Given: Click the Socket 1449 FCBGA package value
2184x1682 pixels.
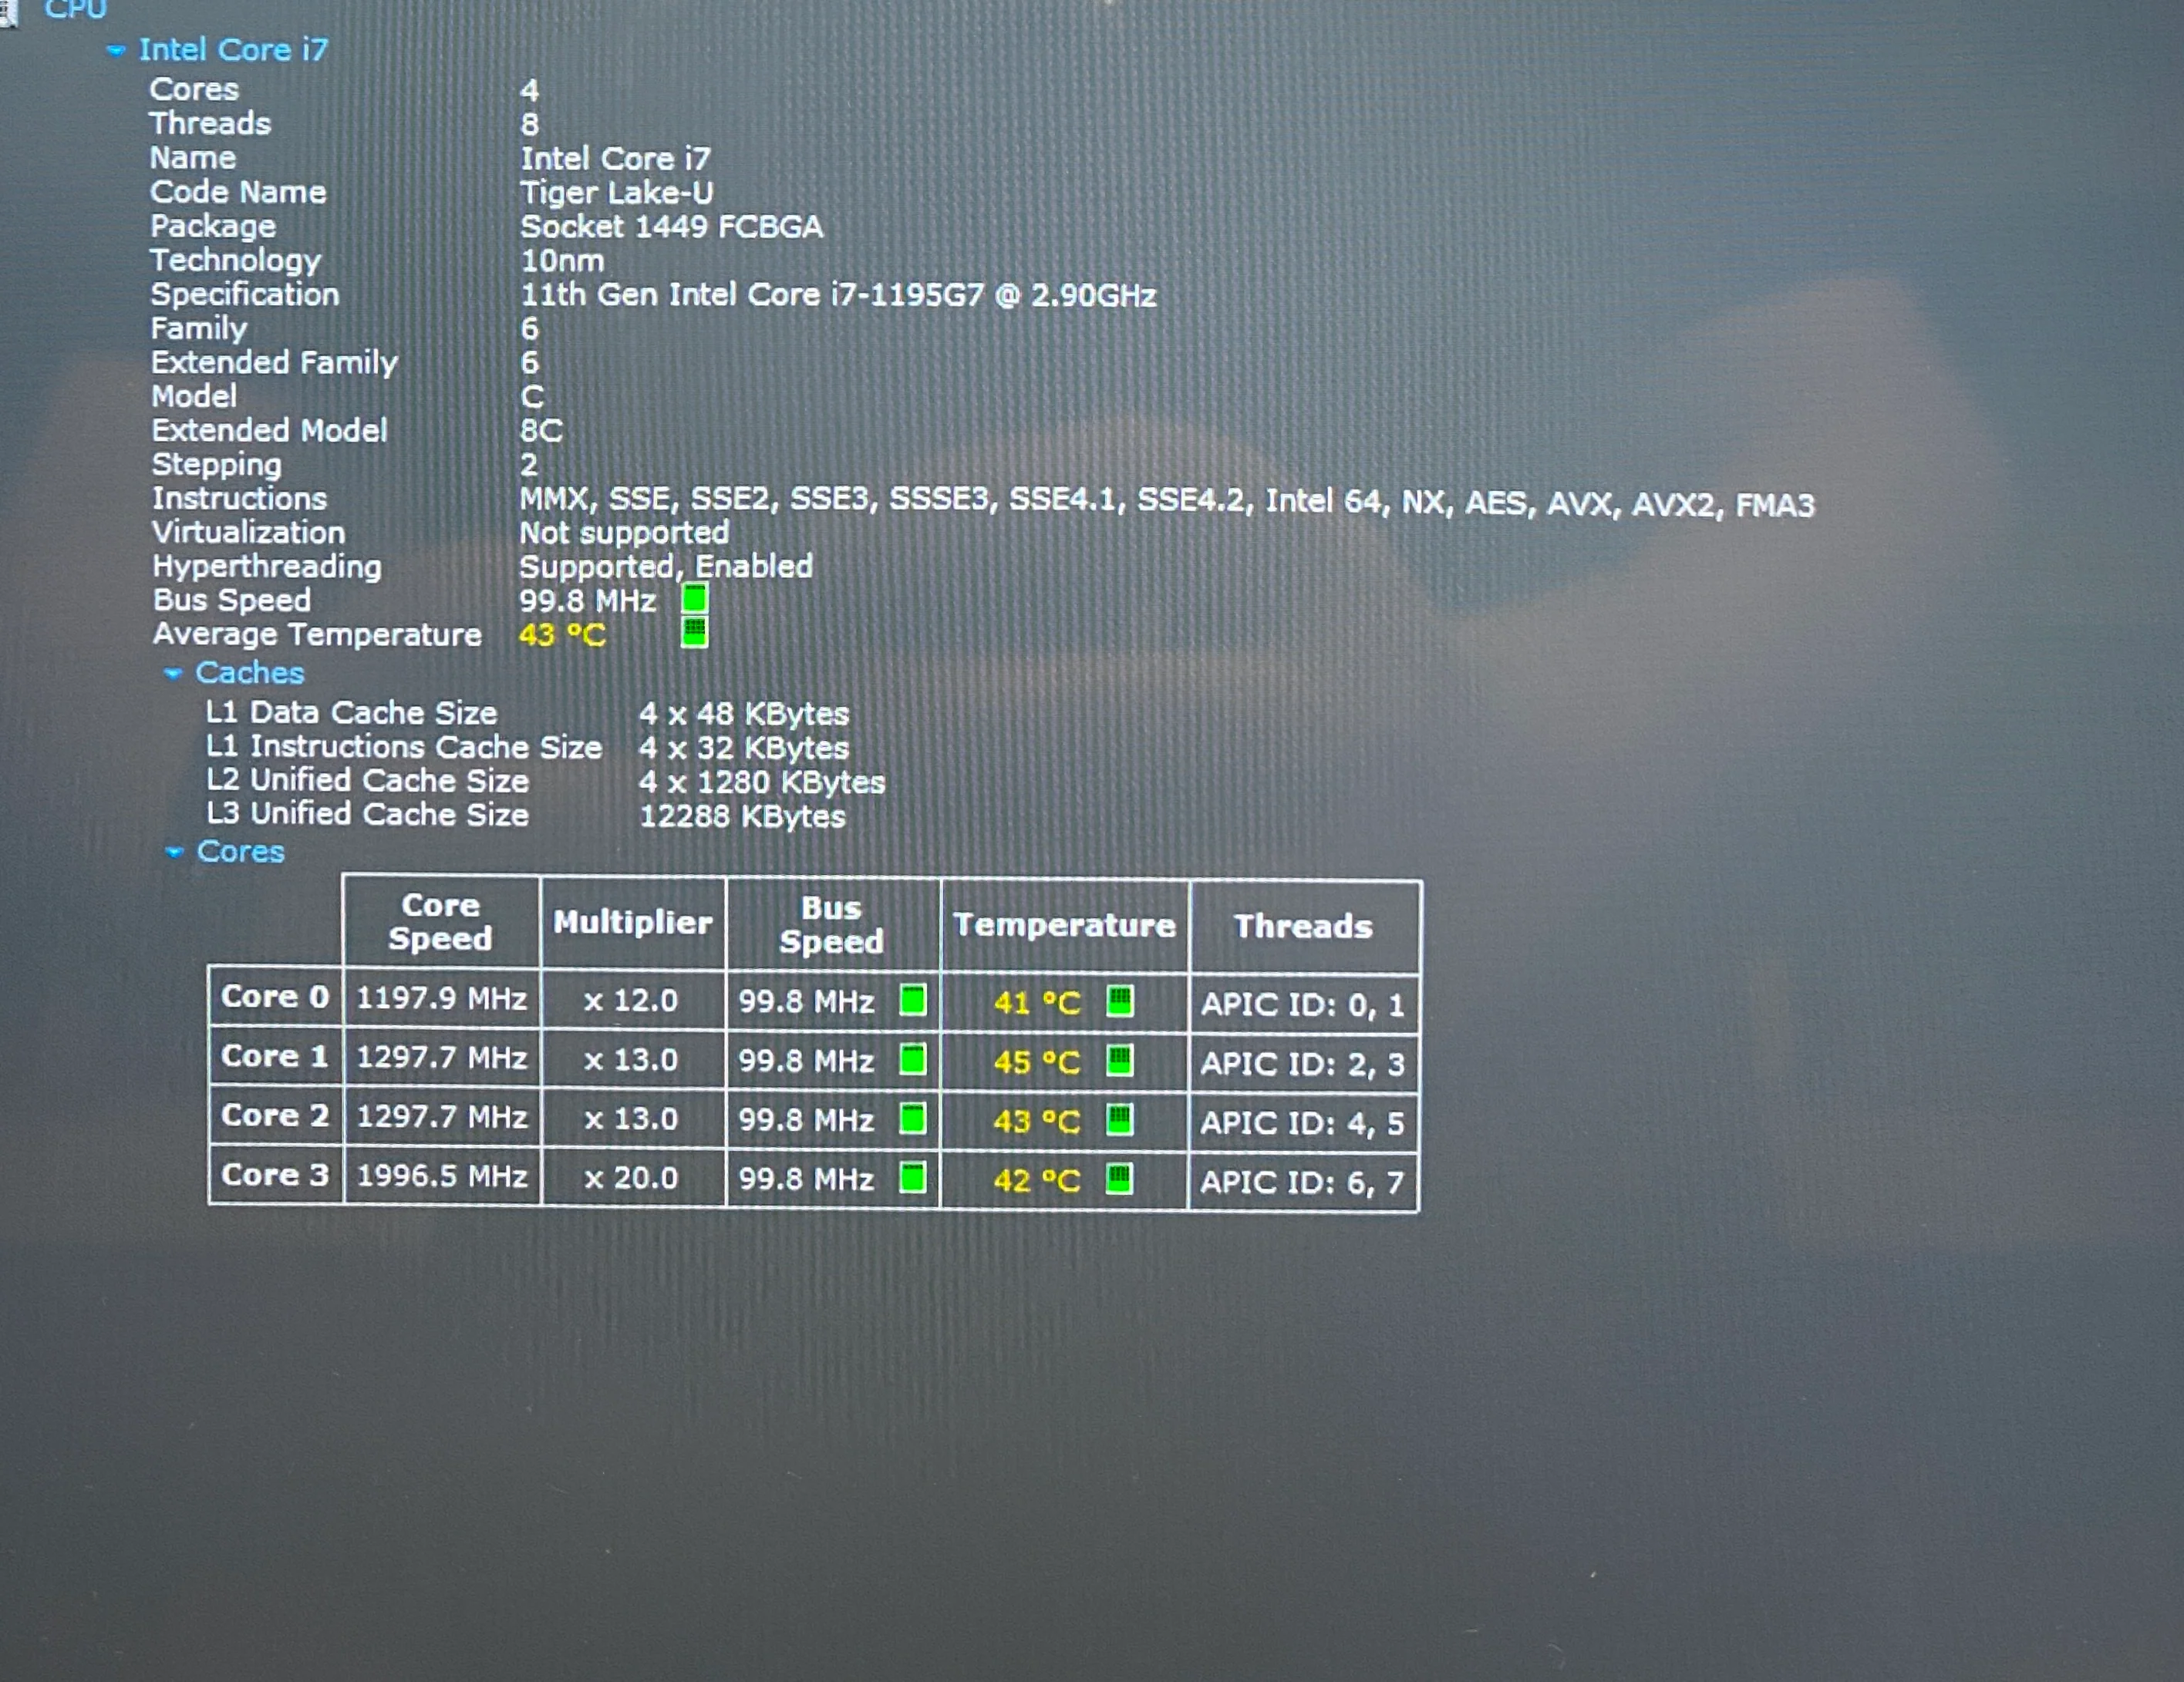Looking at the screenshot, I should tap(671, 227).
